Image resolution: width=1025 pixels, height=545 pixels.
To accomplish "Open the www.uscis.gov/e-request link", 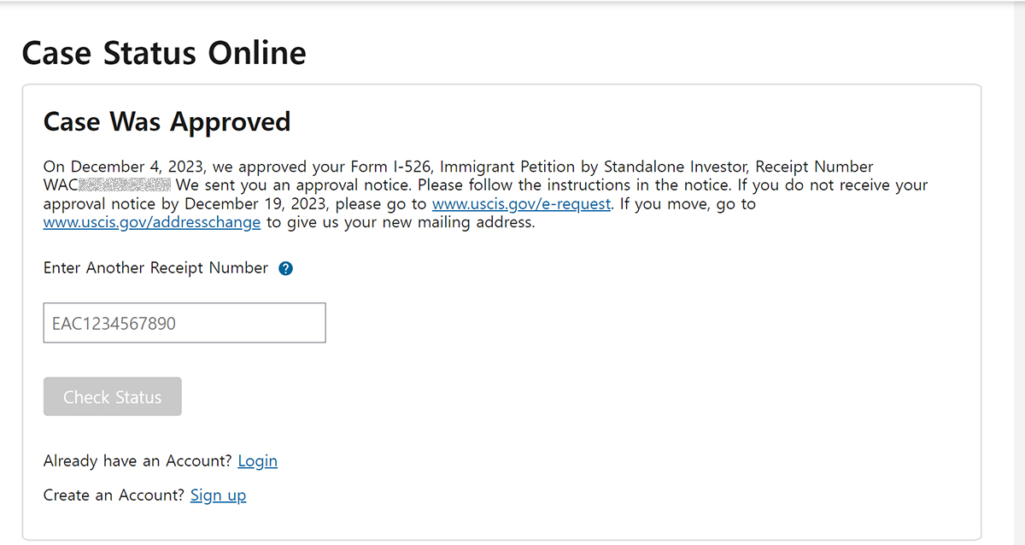I will pyautogui.click(x=522, y=204).
